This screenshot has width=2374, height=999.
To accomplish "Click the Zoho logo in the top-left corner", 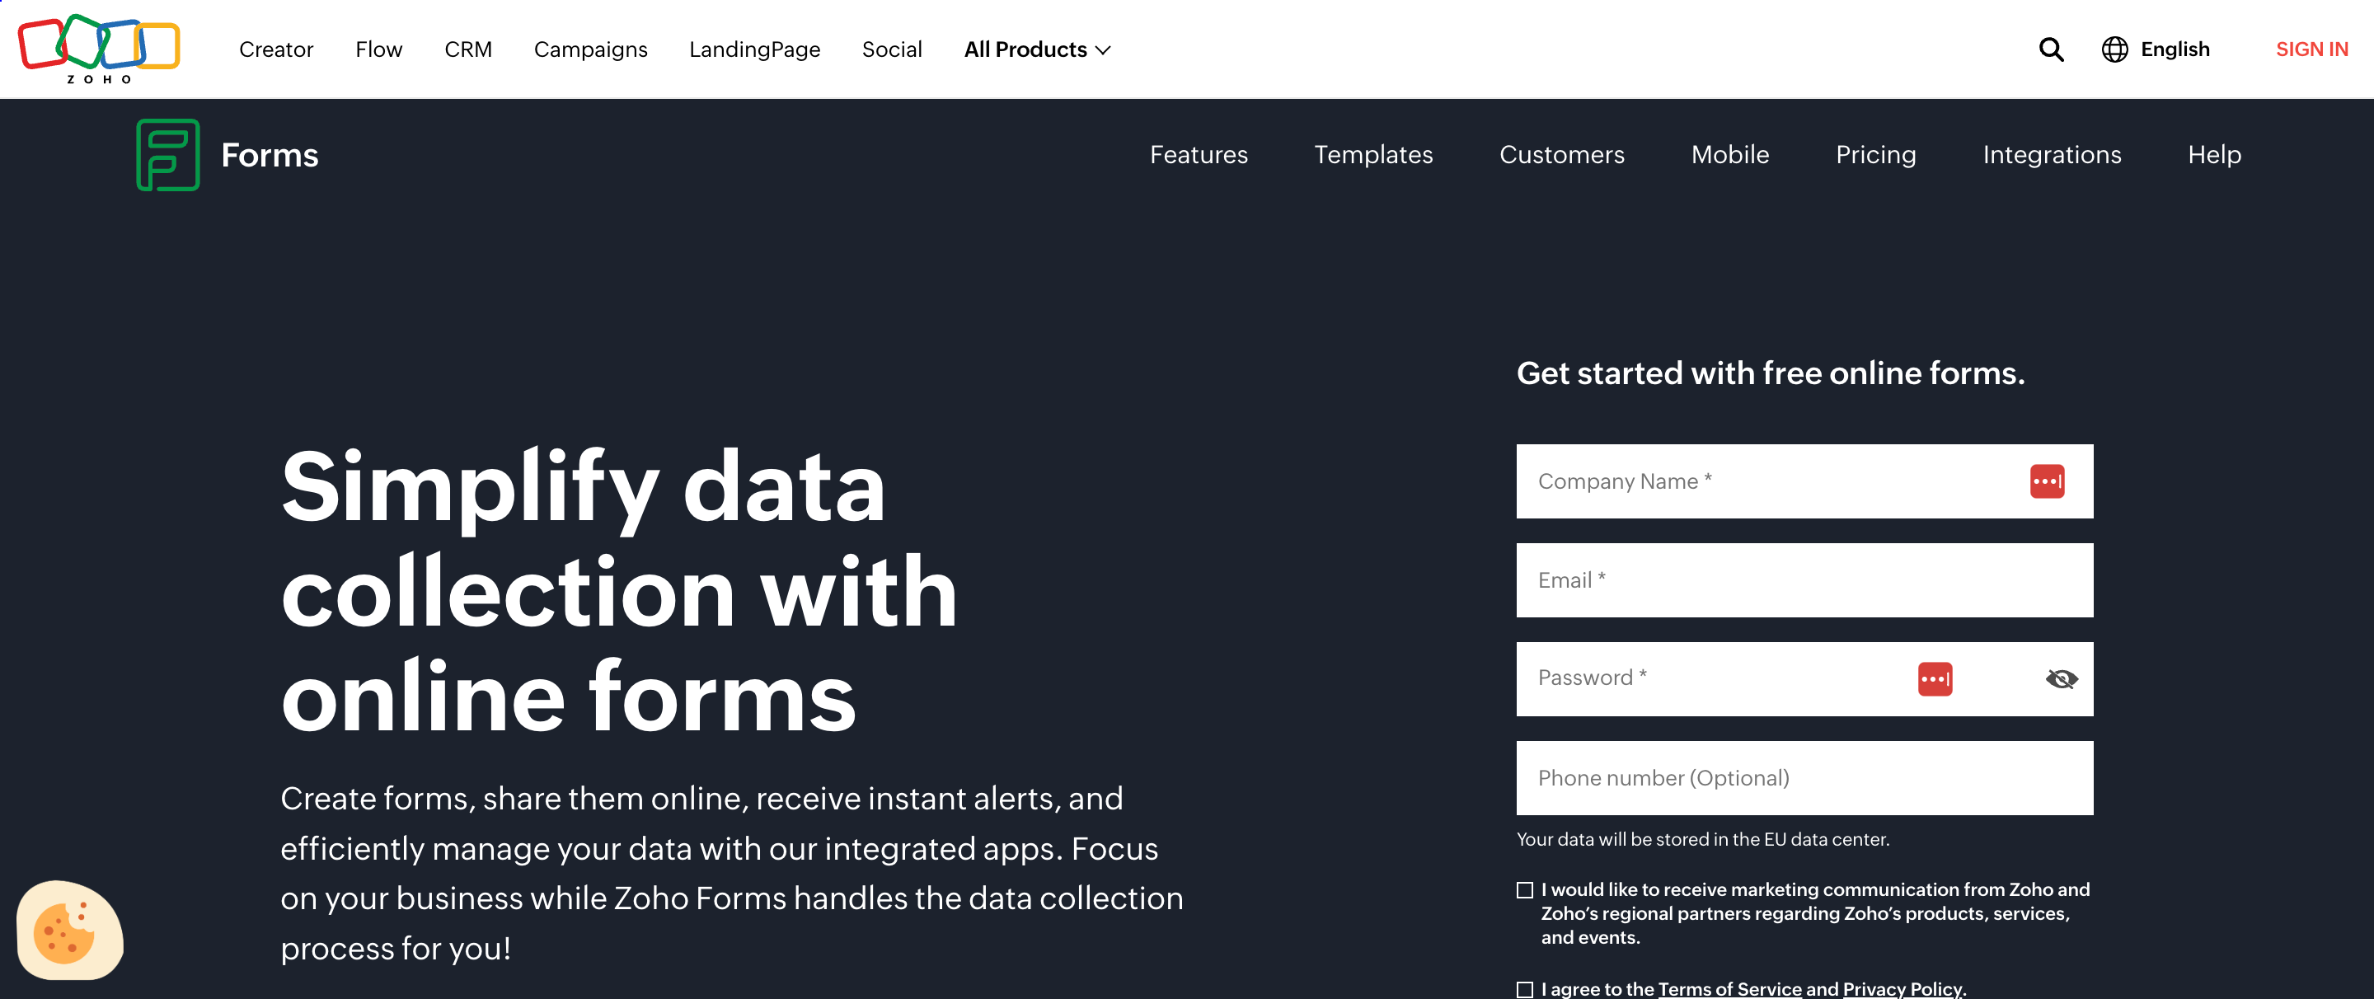I will click(x=100, y=49).
